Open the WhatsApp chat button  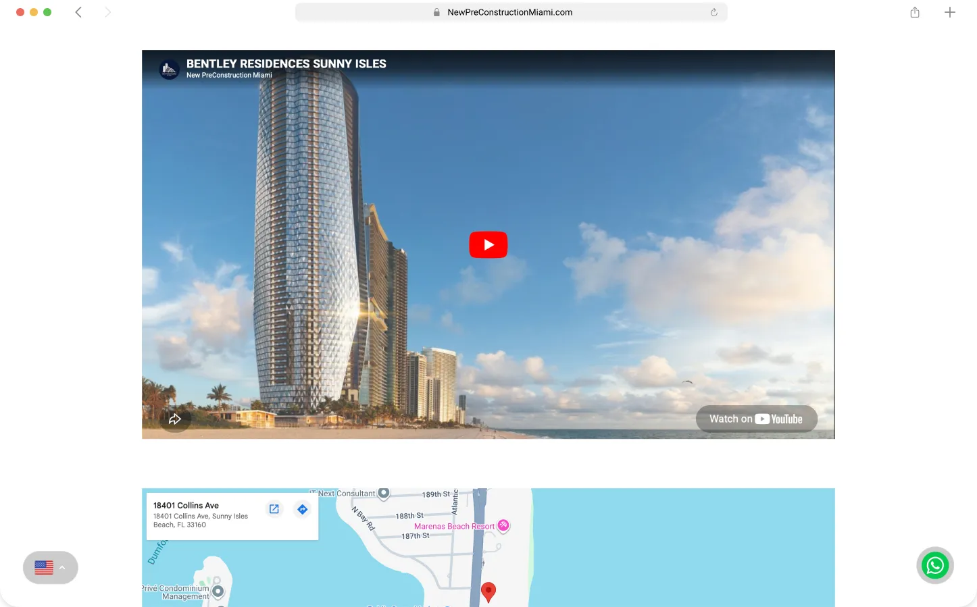[935, 565]
